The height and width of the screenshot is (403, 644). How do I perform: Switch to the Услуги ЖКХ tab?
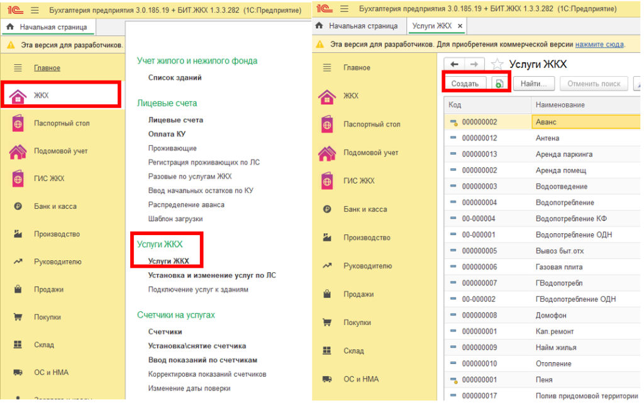point(431,26)
